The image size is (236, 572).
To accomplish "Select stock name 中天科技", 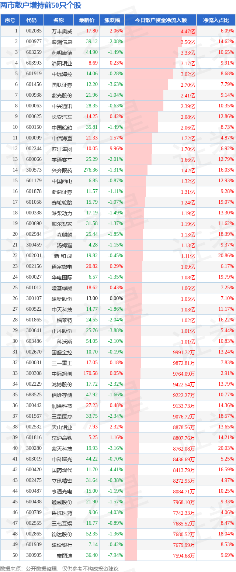I will (x=62, y=309).
